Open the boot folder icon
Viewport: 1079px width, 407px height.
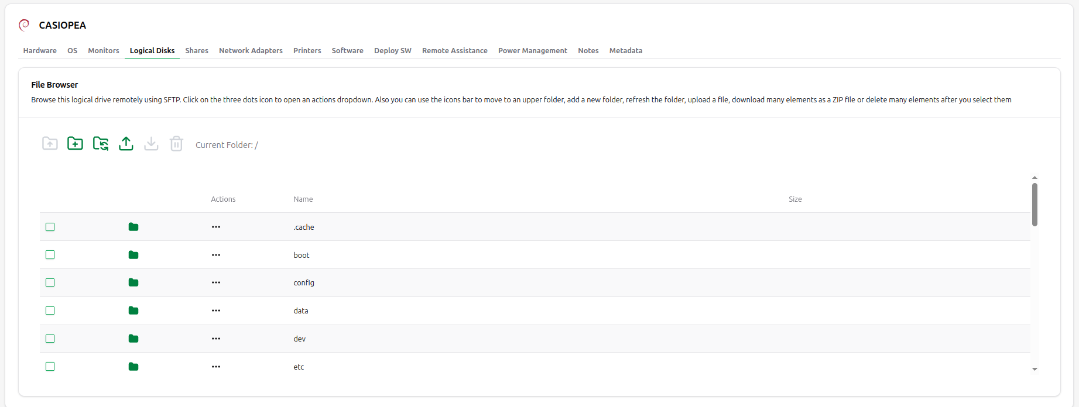[133, 255]
